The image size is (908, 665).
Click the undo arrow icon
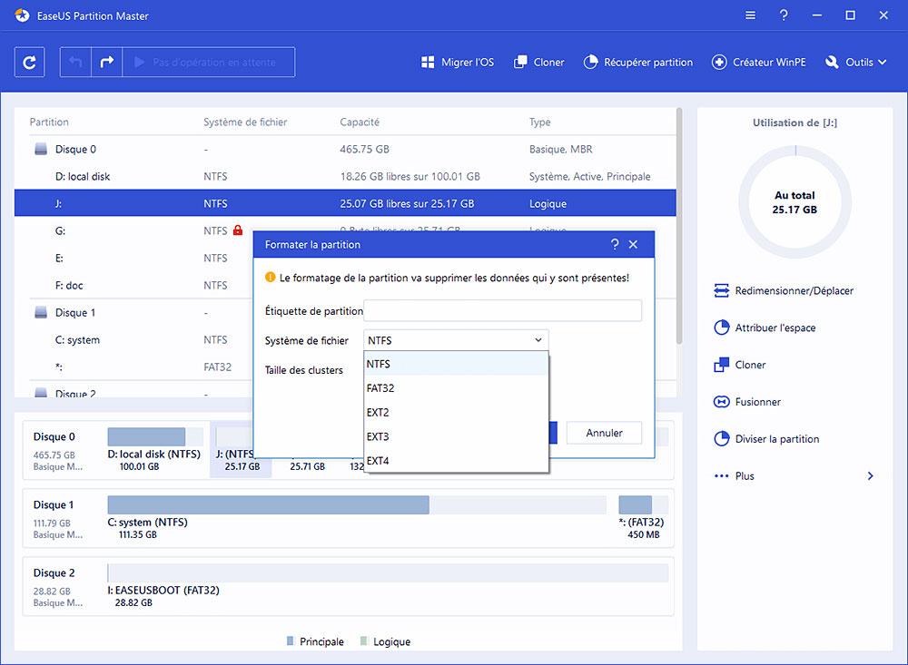coord(75,62)
